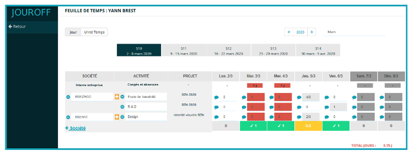Remove the BREHAT company row
Viewport: 414px width, 152px height.
point(68,117)
